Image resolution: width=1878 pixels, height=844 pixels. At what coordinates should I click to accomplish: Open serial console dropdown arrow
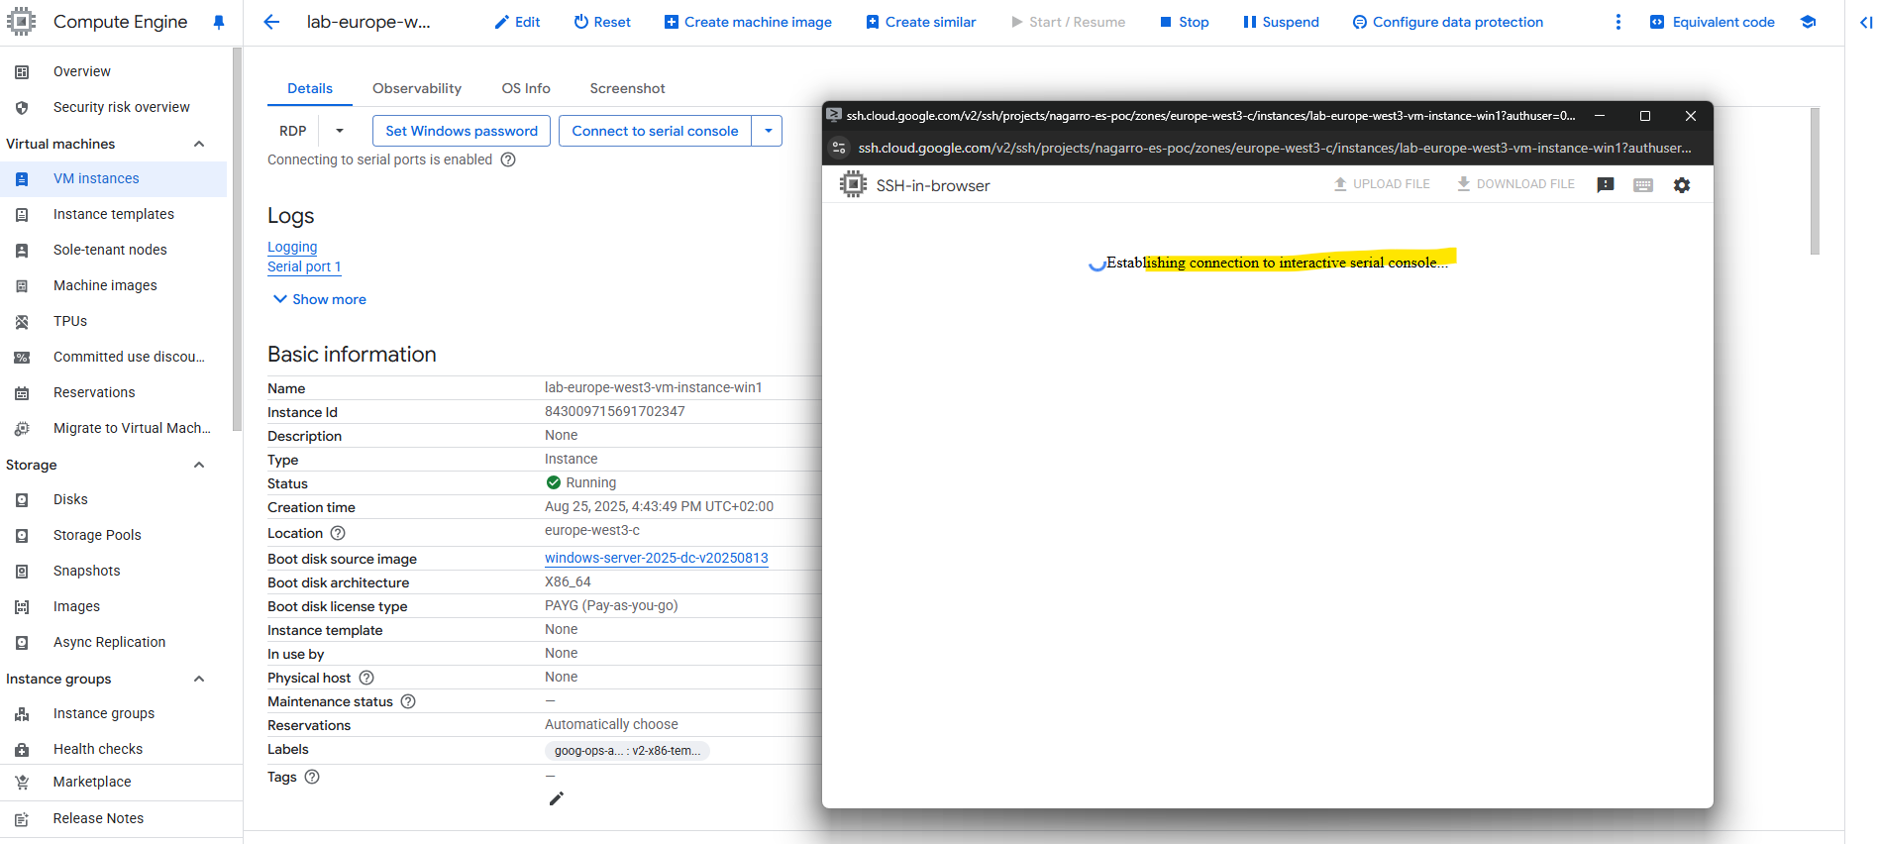(768, 131)
